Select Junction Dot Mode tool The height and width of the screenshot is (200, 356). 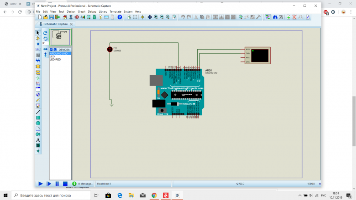point(38,44)
